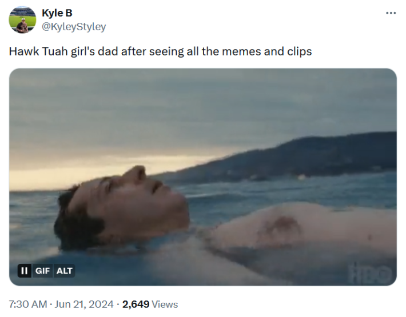Open the three-dot more options menu
The height and width of the screenshot is (317, 406).
click(x=391, y=13)
